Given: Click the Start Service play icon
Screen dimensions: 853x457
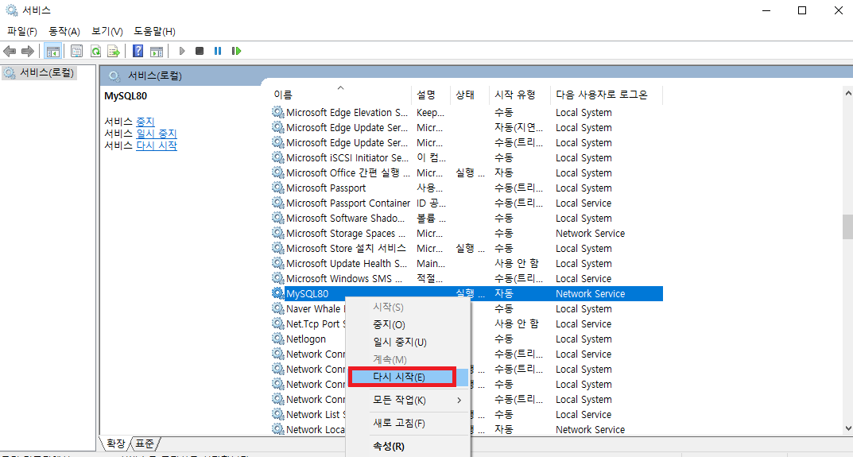Looking at the screenshot, I should click(182, 51).
